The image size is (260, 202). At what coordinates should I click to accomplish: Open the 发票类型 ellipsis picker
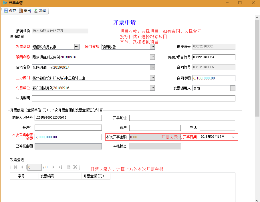click(x=77, y=47)
